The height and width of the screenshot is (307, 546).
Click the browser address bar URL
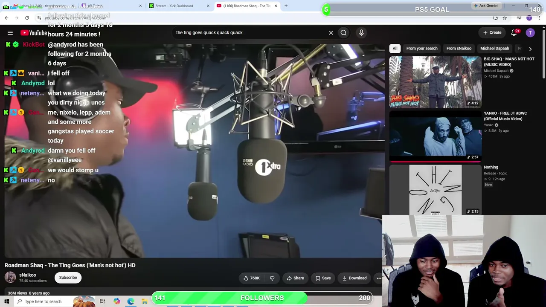pos(75,18)
